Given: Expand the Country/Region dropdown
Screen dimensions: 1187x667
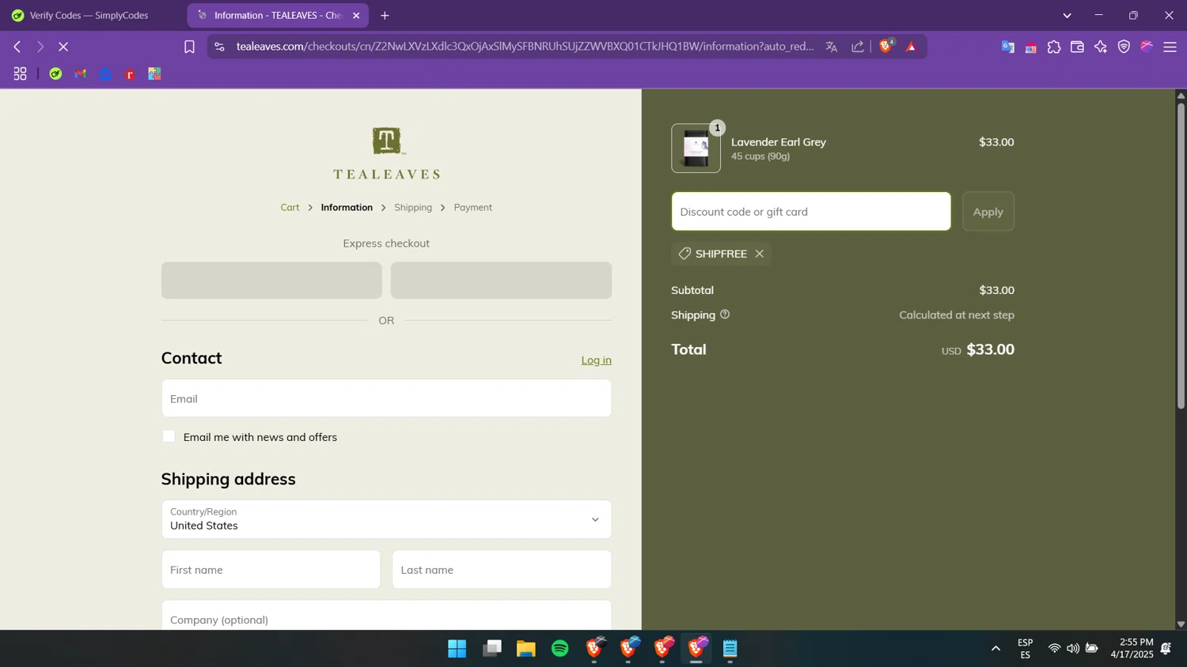Looking at the screenshot, I should point(386,519).
